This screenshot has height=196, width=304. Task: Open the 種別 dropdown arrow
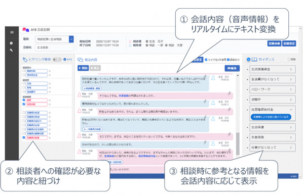pyautogui.click(x=71, y=39)
